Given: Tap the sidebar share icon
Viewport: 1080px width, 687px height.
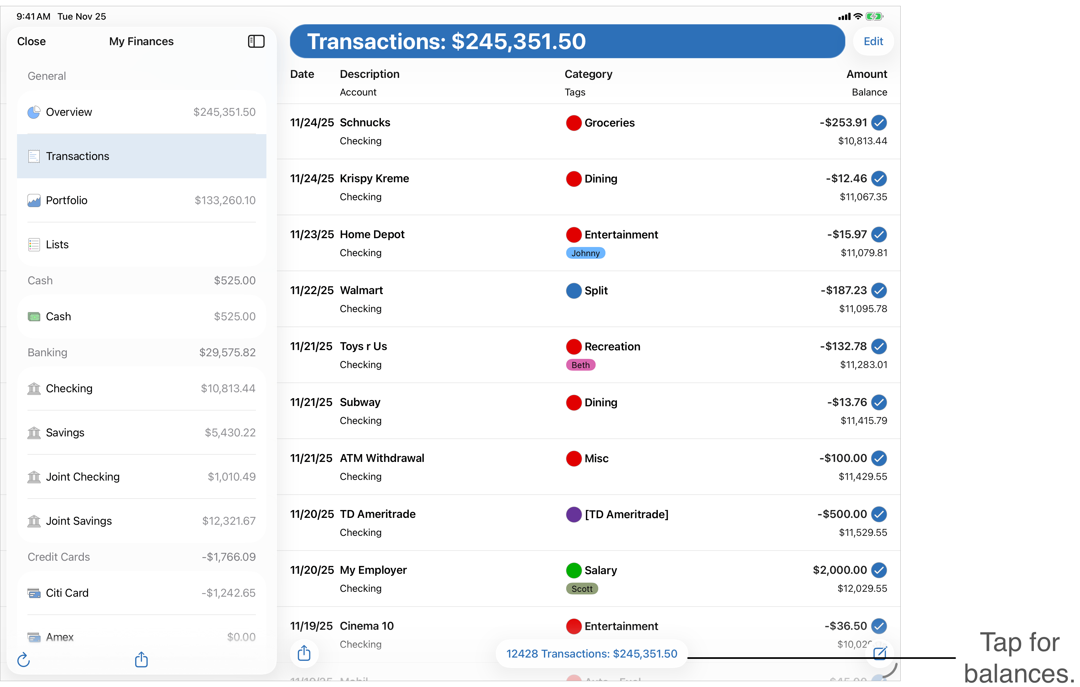Looking at the screenshot, I should pos(141,659).
